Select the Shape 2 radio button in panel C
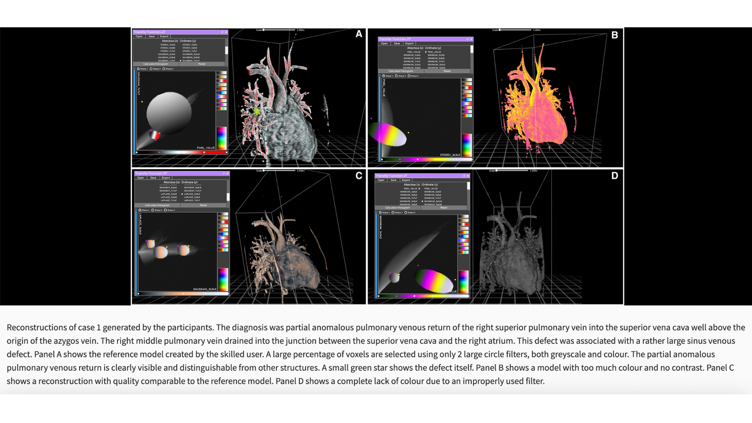The width and height of the screenshot is (752, 423). tap(153, 210)
